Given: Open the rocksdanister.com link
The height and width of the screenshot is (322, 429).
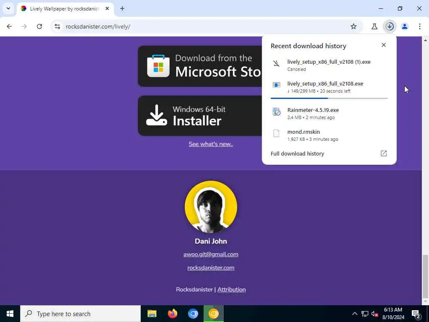Looking at the screenshot, I should pyautogui.click(x=211, y=268).
